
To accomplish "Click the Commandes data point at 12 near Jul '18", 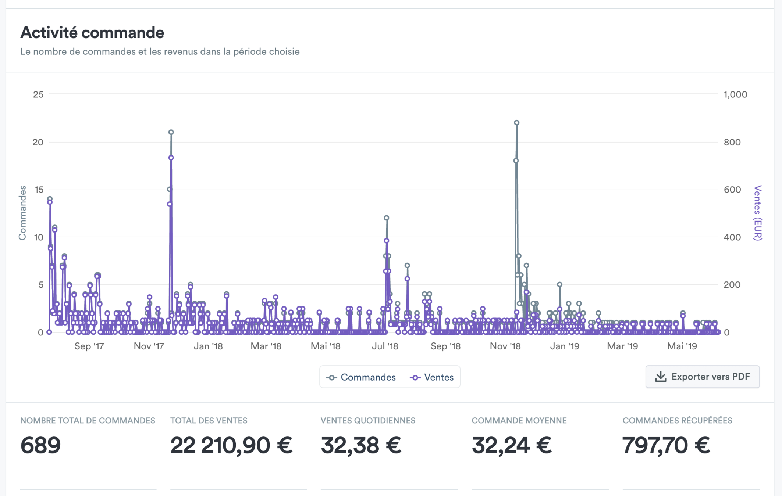I will pyautogui.click(x=387, y=218).
